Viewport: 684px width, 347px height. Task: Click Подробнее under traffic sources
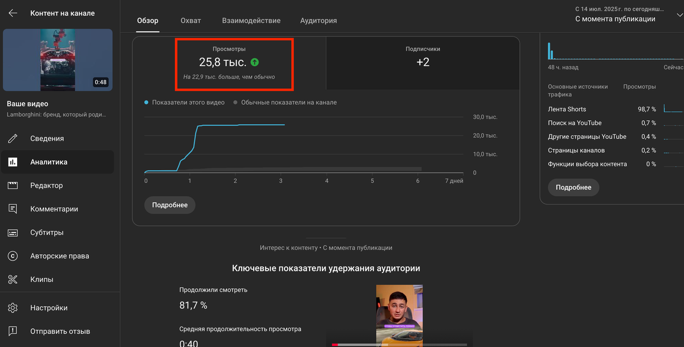[573, 187]
